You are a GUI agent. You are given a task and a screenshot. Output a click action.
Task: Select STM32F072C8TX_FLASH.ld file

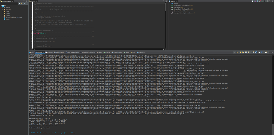pyautogui.click(x=14, y=17)
